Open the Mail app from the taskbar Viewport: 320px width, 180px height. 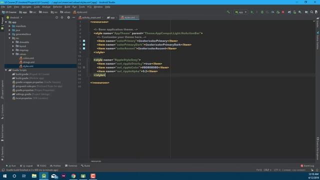54,176
